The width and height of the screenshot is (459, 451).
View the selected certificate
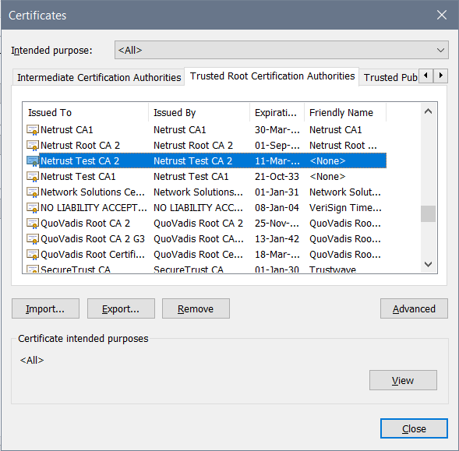(x=403, y=380)
